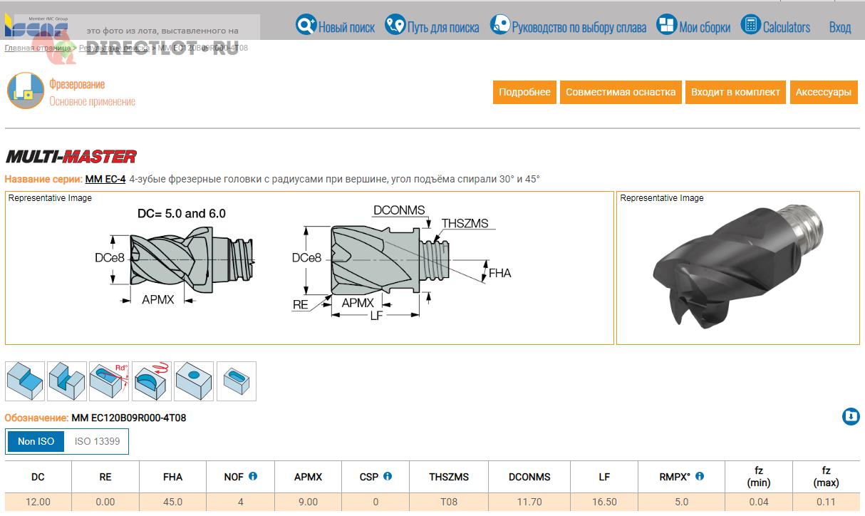The image size is (865, 516).
Task: Click the designation text MM EC120B09R000-4T08
Action: (x=129, y=418)
